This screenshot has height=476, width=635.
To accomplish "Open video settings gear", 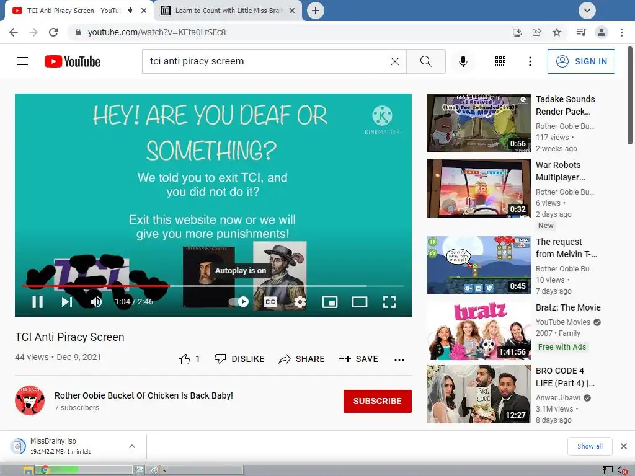I will [300, 302].
